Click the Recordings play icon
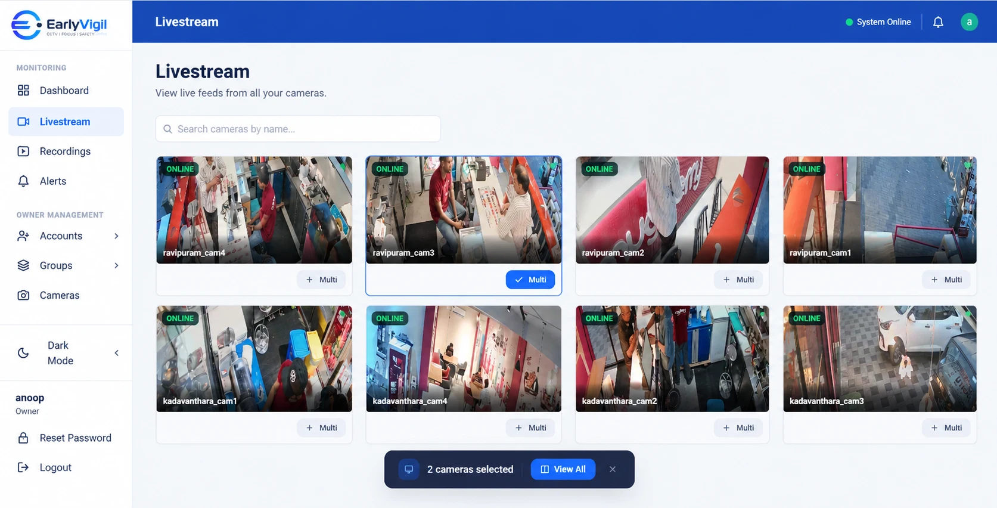 [23, 151]
